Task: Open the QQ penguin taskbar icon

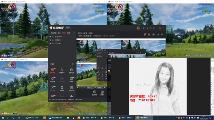Action: coord(73,118)
